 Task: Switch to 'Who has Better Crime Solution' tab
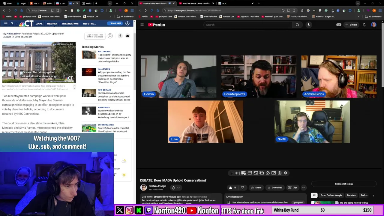pos(196,3)
